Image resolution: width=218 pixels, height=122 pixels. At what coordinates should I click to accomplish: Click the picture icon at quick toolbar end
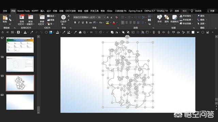pos(208,32)
